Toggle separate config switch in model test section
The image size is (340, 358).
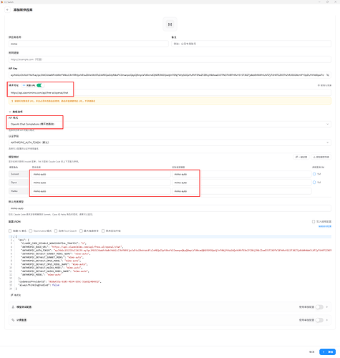(x=319, y=307)
